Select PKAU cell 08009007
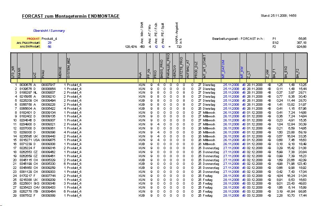The width and height of the screenshot is (314, 206). (48, 93)
